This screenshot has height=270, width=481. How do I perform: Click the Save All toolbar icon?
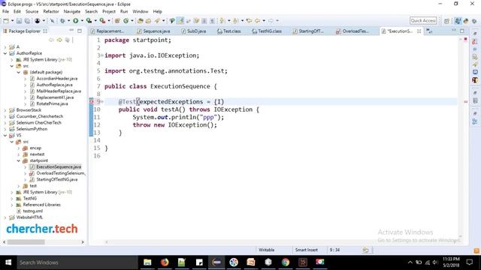pos(27,21)
